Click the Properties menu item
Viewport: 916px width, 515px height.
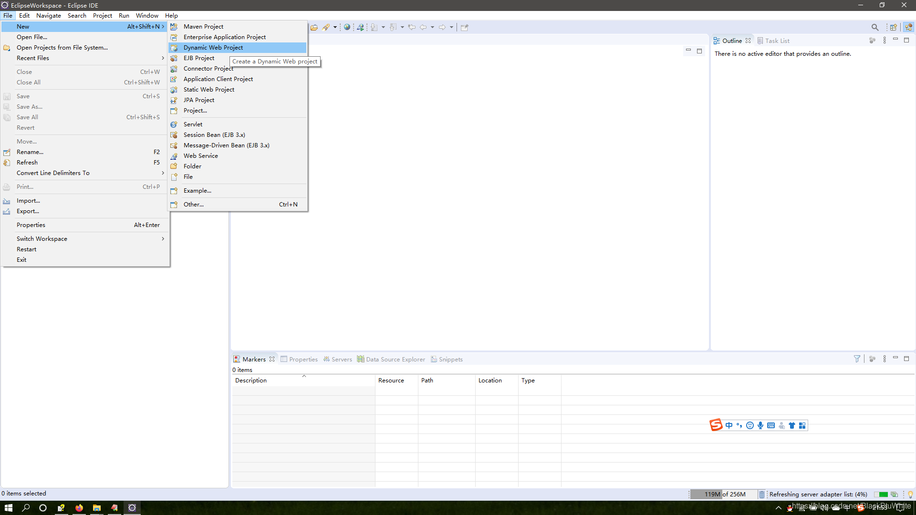coord(31,225)
